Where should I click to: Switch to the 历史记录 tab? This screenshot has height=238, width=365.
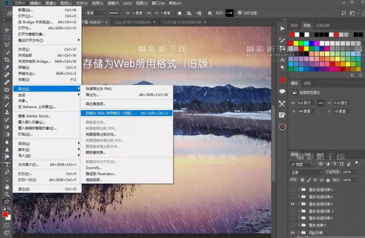tap(322, 25)
